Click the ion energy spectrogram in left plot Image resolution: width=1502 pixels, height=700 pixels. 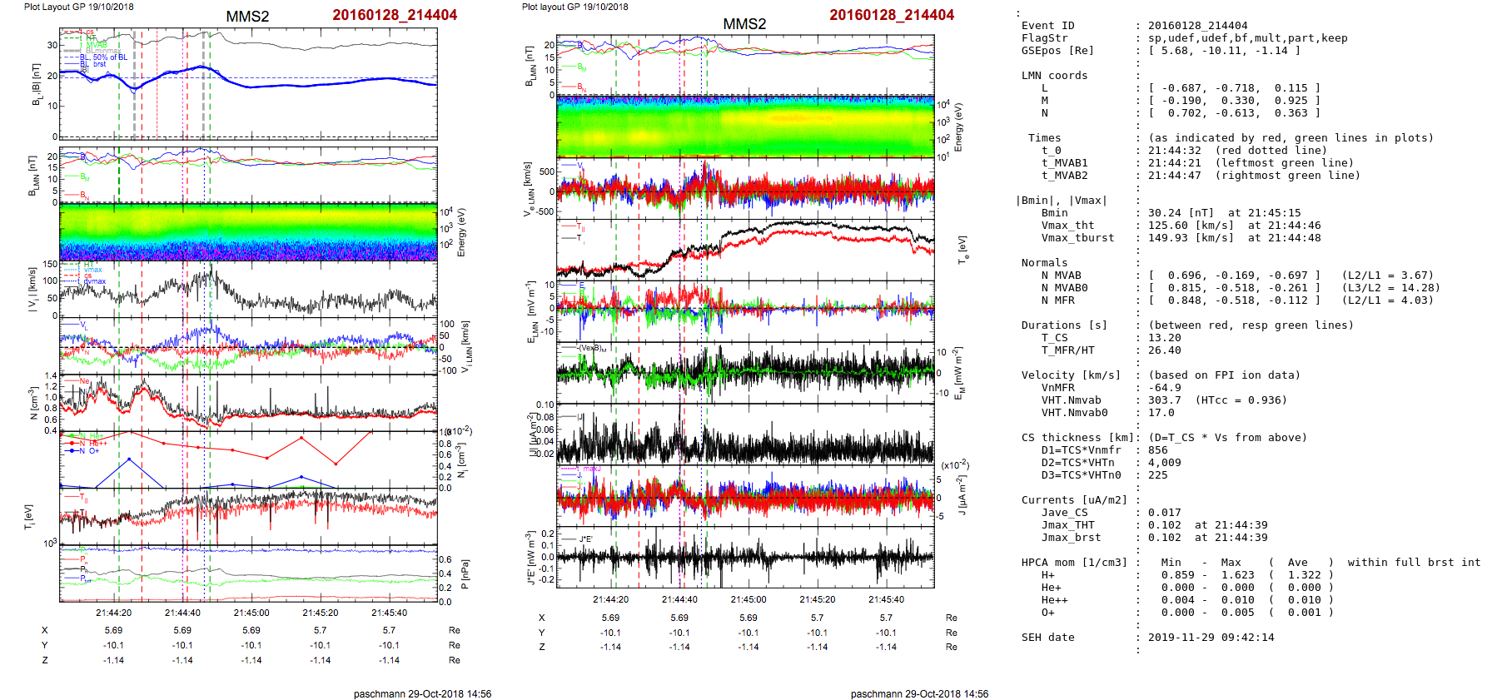[x=248, y=232]
